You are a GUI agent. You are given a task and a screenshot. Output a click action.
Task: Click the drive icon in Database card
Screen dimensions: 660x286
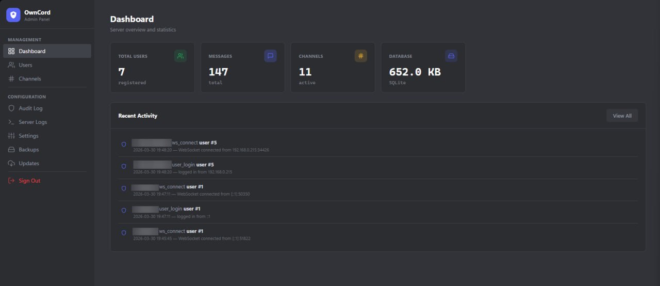point(451,56)
